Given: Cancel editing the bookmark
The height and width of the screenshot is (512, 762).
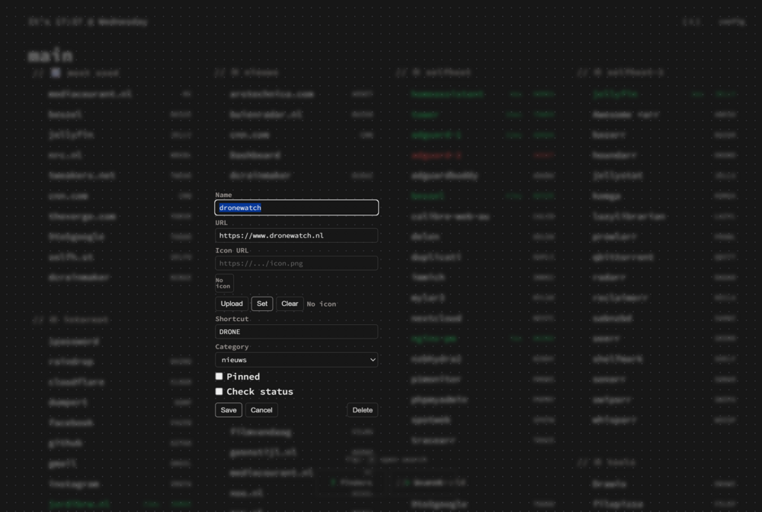Looking at the screenshot, I should pos(261,410).
